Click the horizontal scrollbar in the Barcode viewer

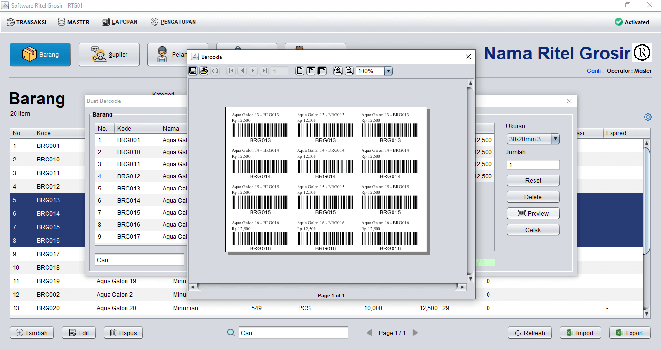click(x=327, y=287)
